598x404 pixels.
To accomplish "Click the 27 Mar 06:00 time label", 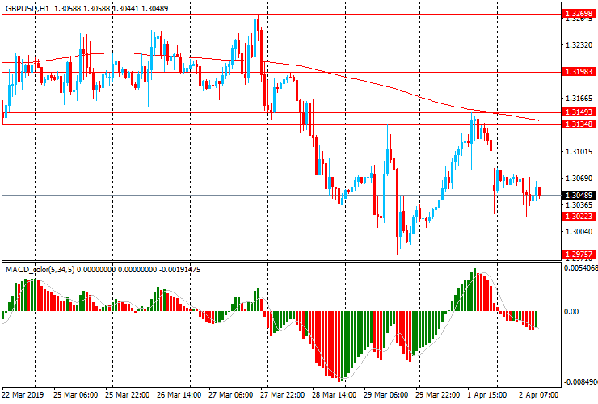I will (x=231, y=394).
